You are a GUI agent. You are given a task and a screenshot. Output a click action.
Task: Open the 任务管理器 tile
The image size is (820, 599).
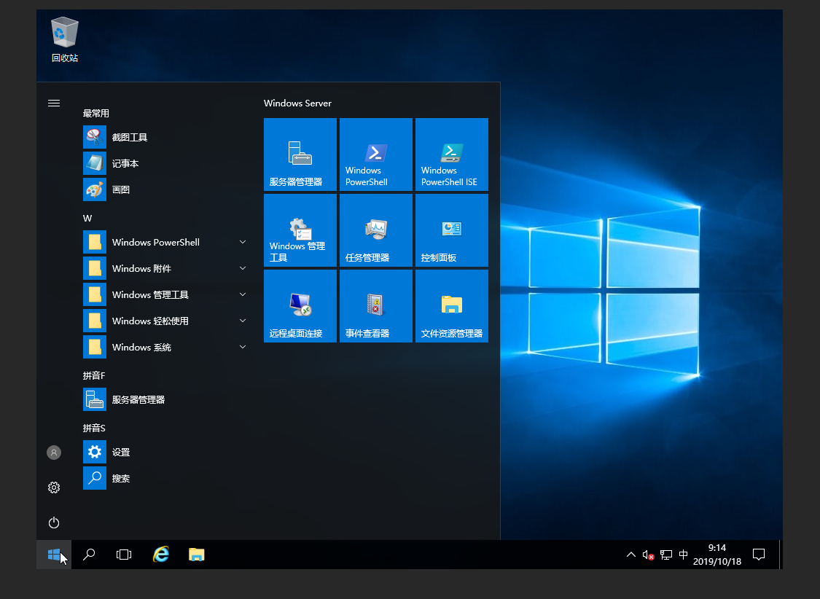point(375,230)
